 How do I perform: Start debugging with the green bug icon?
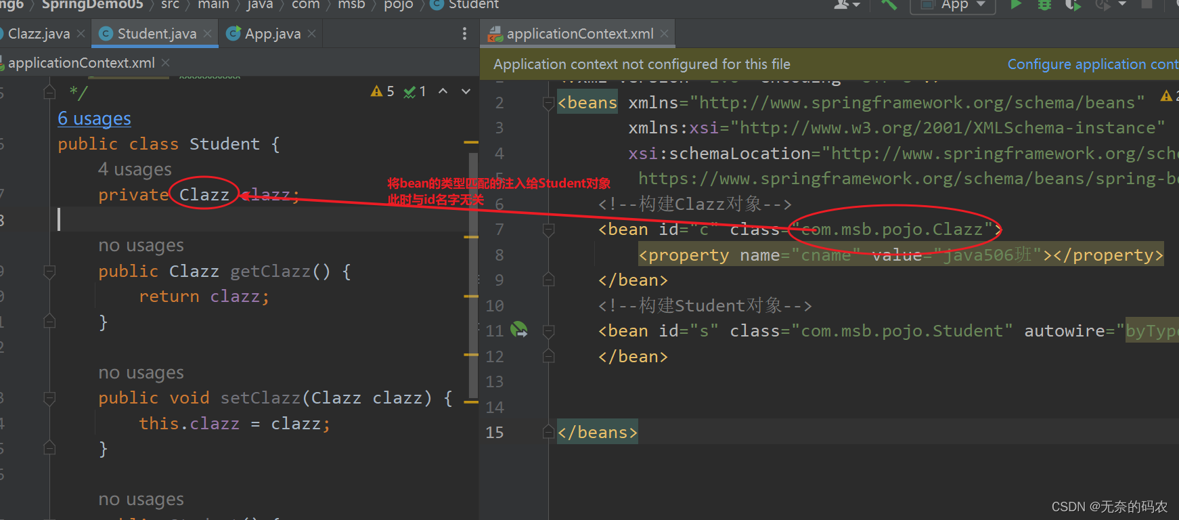pyautogui.click(x=1044, y=4)
